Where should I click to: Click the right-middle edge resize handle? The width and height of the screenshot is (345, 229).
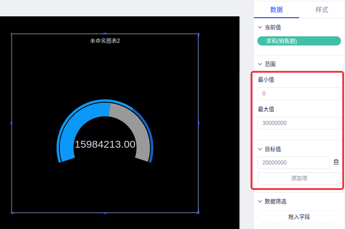(x=198, y=123)
